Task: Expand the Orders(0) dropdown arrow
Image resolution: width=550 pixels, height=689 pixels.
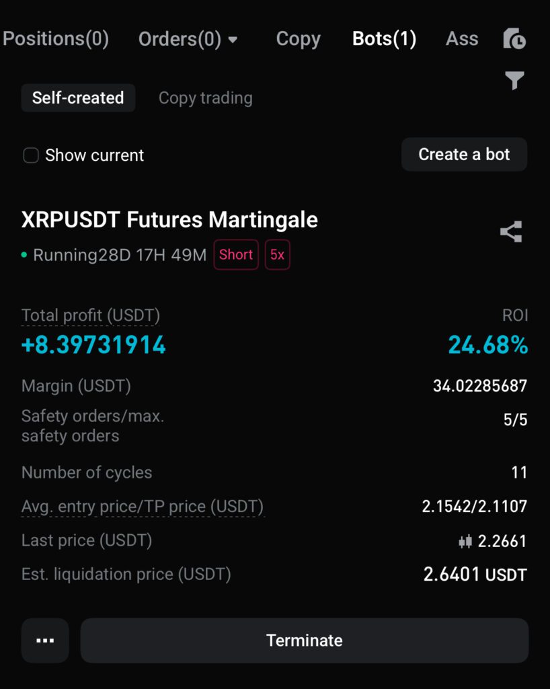Action: [x=233, y=40]
